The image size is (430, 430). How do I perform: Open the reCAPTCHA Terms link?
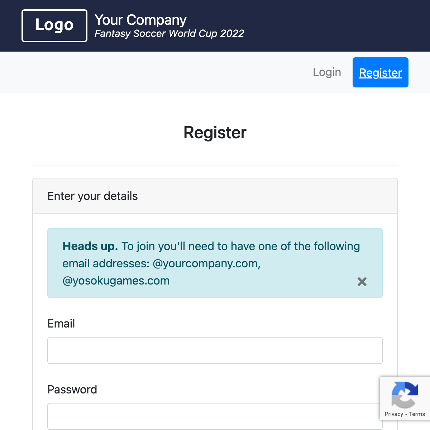(x=417, y=414)
